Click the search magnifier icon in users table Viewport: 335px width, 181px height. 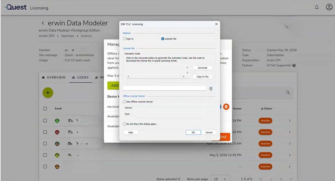pos(288,92)
